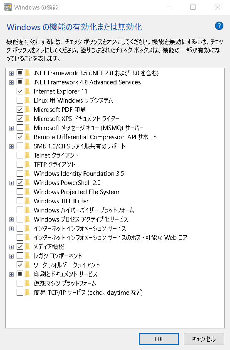Click folder icon beside Microsoft PDF 印刷
Image resolution: width=230 pixels, height=350 pixels.
point(27,109)
